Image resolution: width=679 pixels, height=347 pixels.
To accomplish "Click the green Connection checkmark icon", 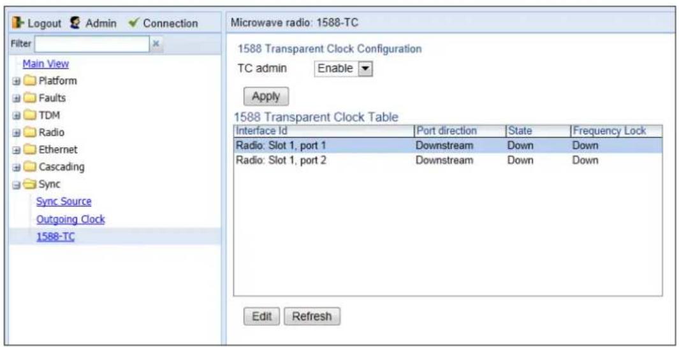I will (x=133, y=23).
